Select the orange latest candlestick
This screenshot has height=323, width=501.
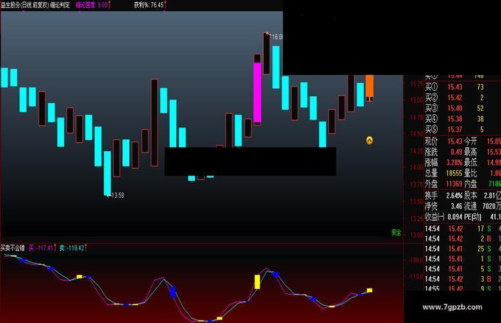click(x=369, y=88)
